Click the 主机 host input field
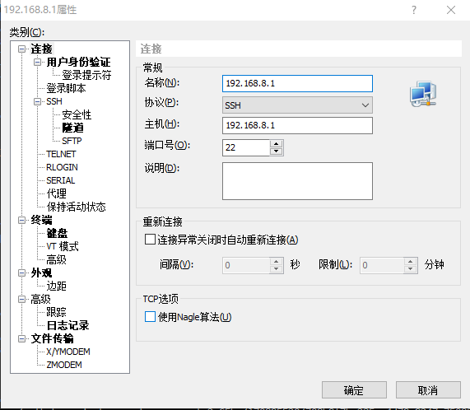 pyautogui.click(x=297, y=125)
